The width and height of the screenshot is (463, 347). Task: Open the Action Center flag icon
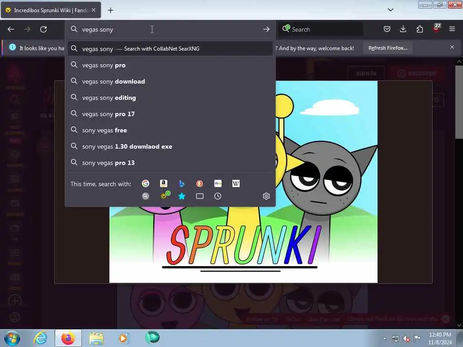pyautogui.click(x=417, y=338)
